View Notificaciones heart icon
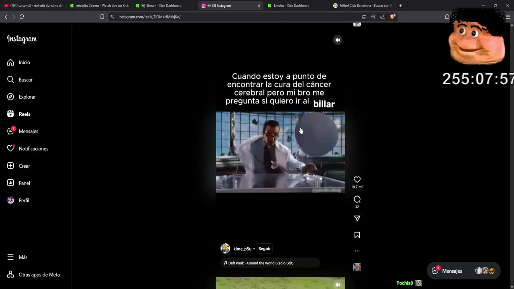This screenshot has height=289, width=514. tap(10, 149)
